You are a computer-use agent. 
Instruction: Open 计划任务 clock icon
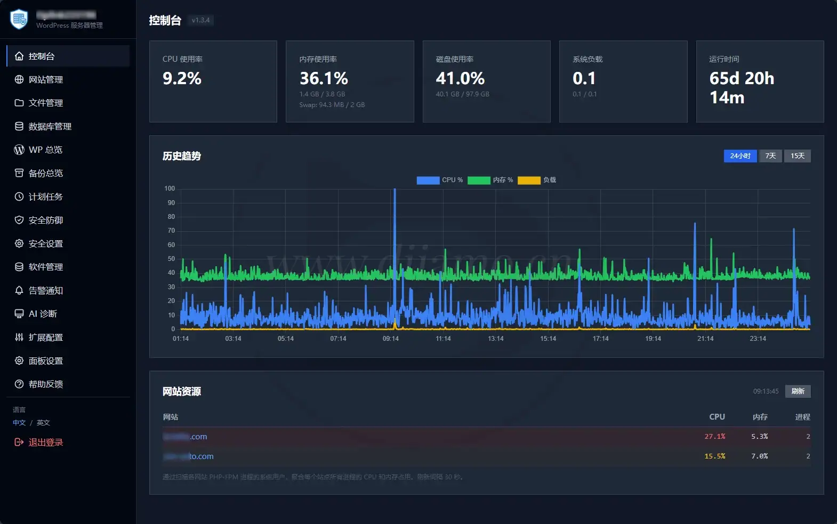19,196
